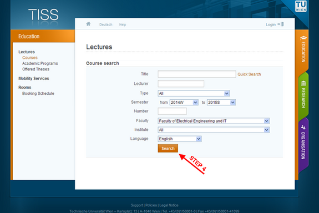
Task: Open the TISS logo
Action: click(43, 14)
